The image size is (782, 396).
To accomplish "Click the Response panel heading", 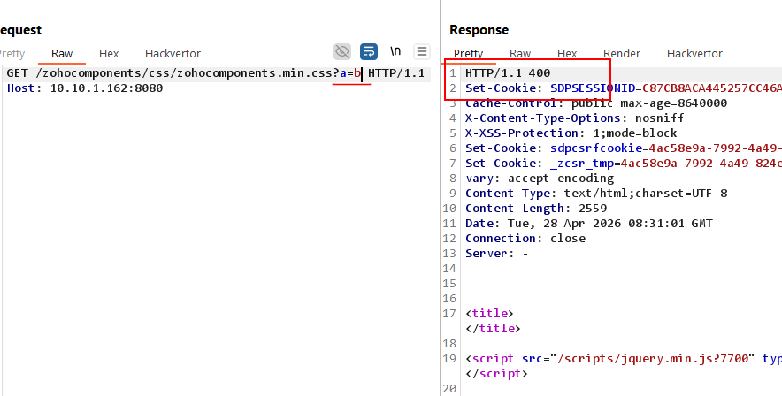I will pos(479,30).
